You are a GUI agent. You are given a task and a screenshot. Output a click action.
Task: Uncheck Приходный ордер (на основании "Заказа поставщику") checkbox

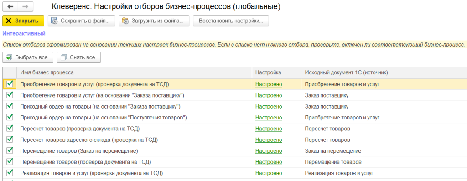click(10, 106)
